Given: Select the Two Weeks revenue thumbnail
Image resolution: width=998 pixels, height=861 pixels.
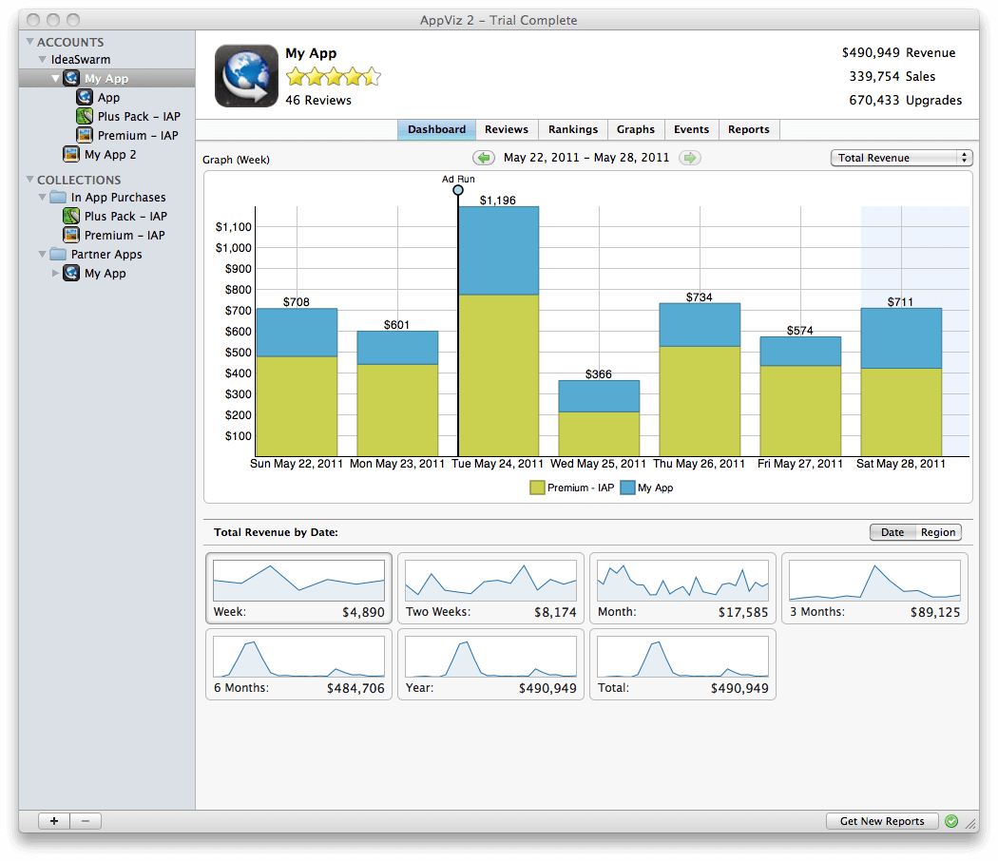Looking at the screenshot, I should click(x=490, y=588).
